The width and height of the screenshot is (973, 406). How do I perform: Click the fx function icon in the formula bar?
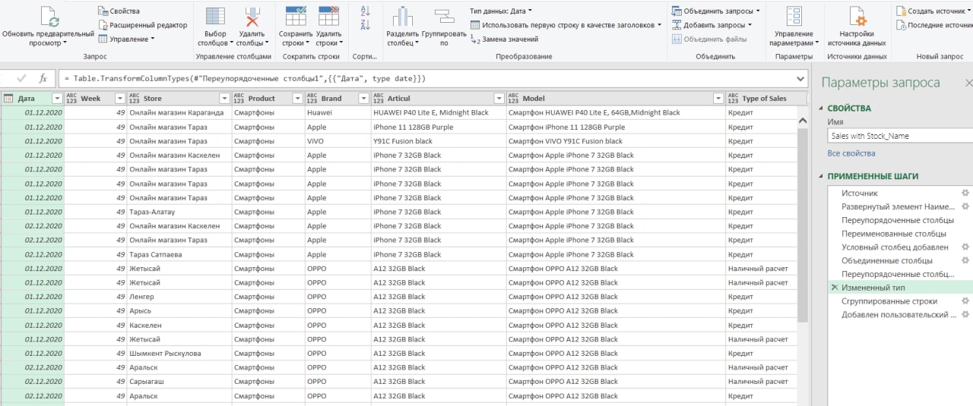(x=43, y=78)
